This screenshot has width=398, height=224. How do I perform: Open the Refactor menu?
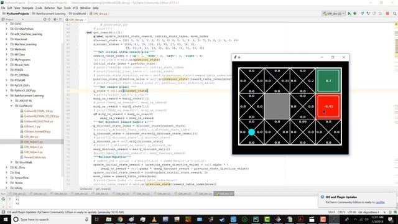(50, 8)
